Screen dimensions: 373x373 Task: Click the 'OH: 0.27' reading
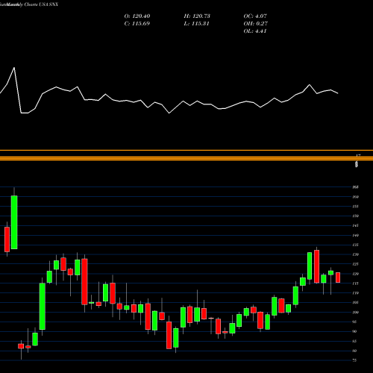click(255, 24)
